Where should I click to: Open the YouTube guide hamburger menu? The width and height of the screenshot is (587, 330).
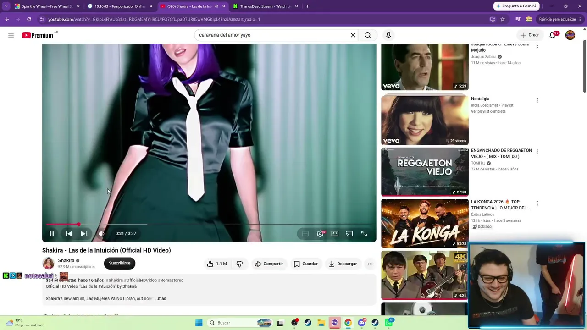click(11, 35)
